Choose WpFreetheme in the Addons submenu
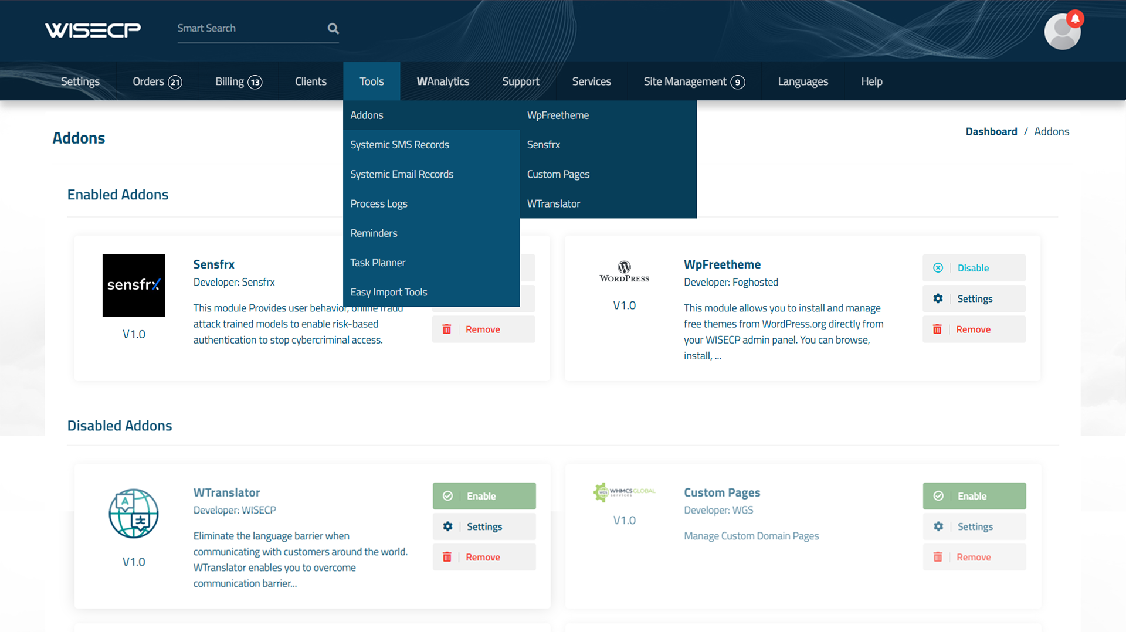Image resolution: width=1126 pixels, height=632 pixels. click(608, 115)
